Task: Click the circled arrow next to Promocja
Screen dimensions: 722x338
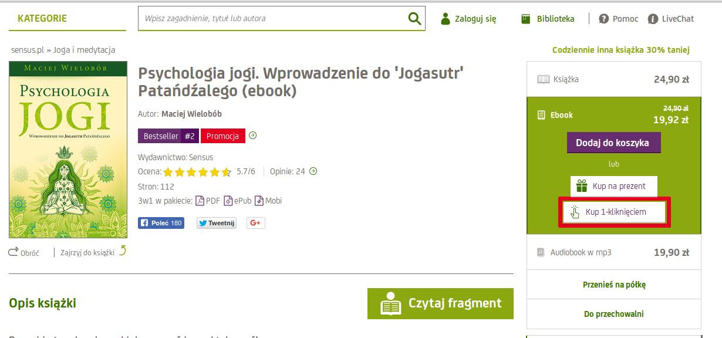Action: pyautogui.click(x=253, y=136)
